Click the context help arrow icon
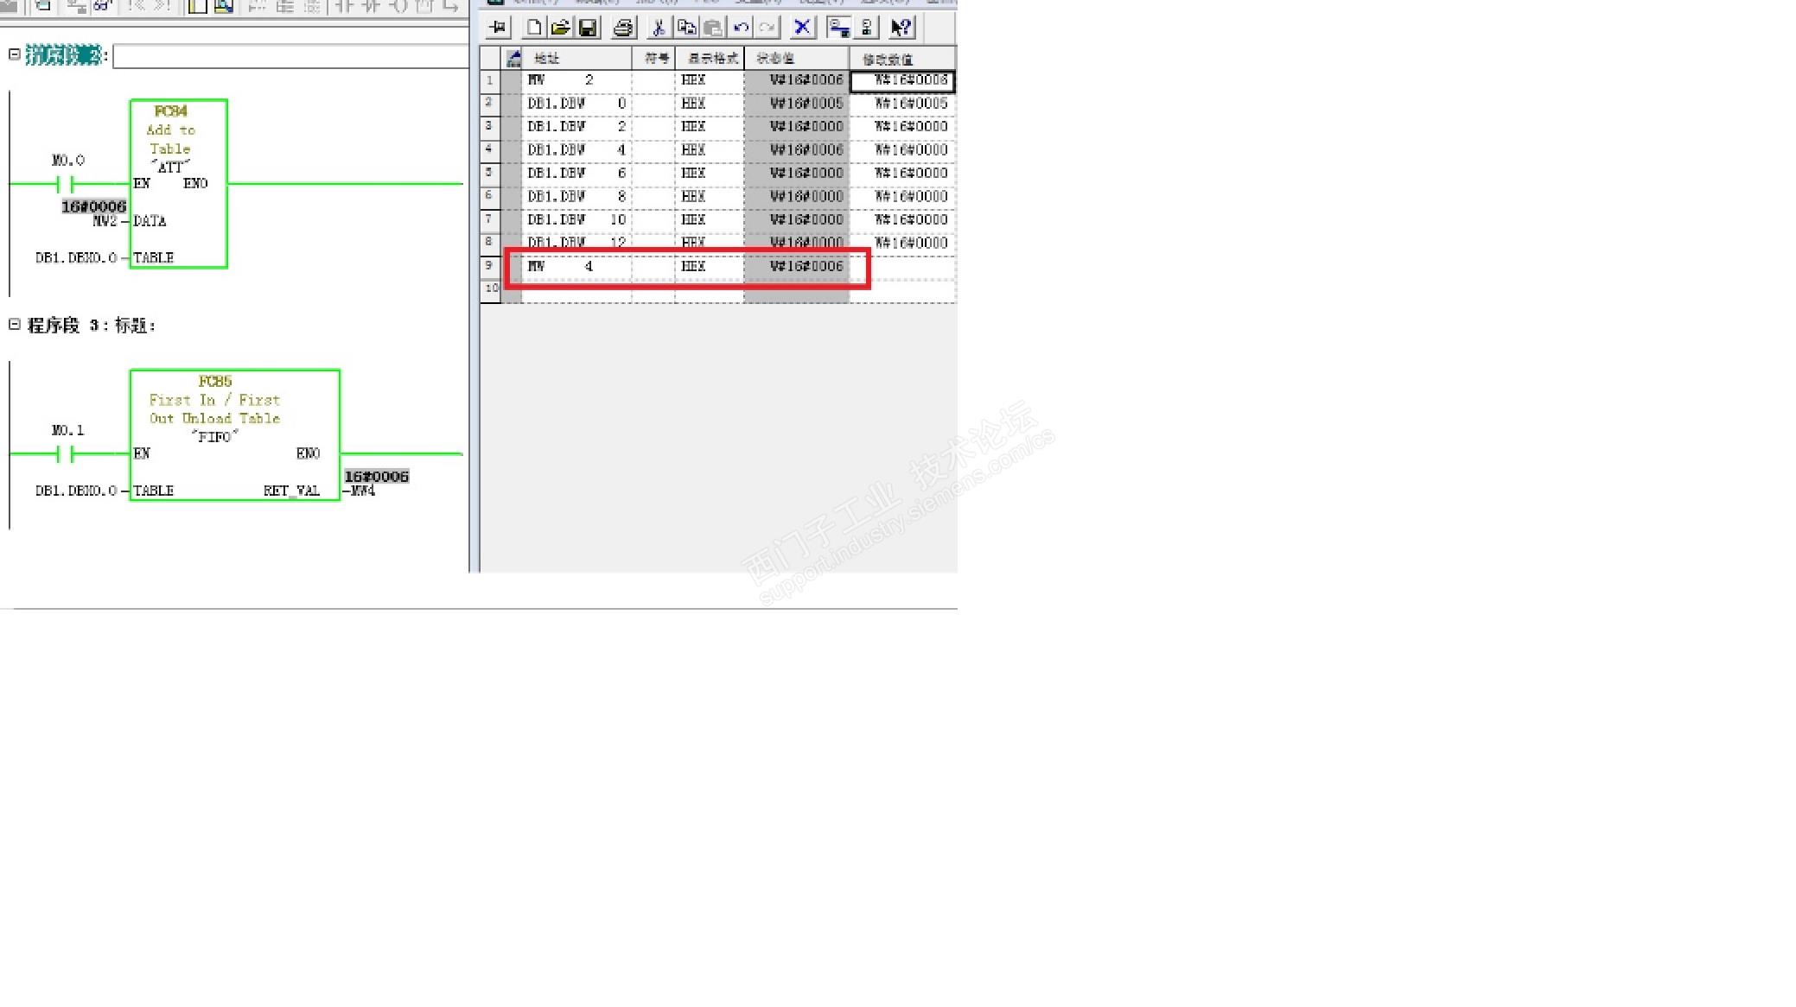Viewport: 1796px width, 1007px height. pos(901,28)
